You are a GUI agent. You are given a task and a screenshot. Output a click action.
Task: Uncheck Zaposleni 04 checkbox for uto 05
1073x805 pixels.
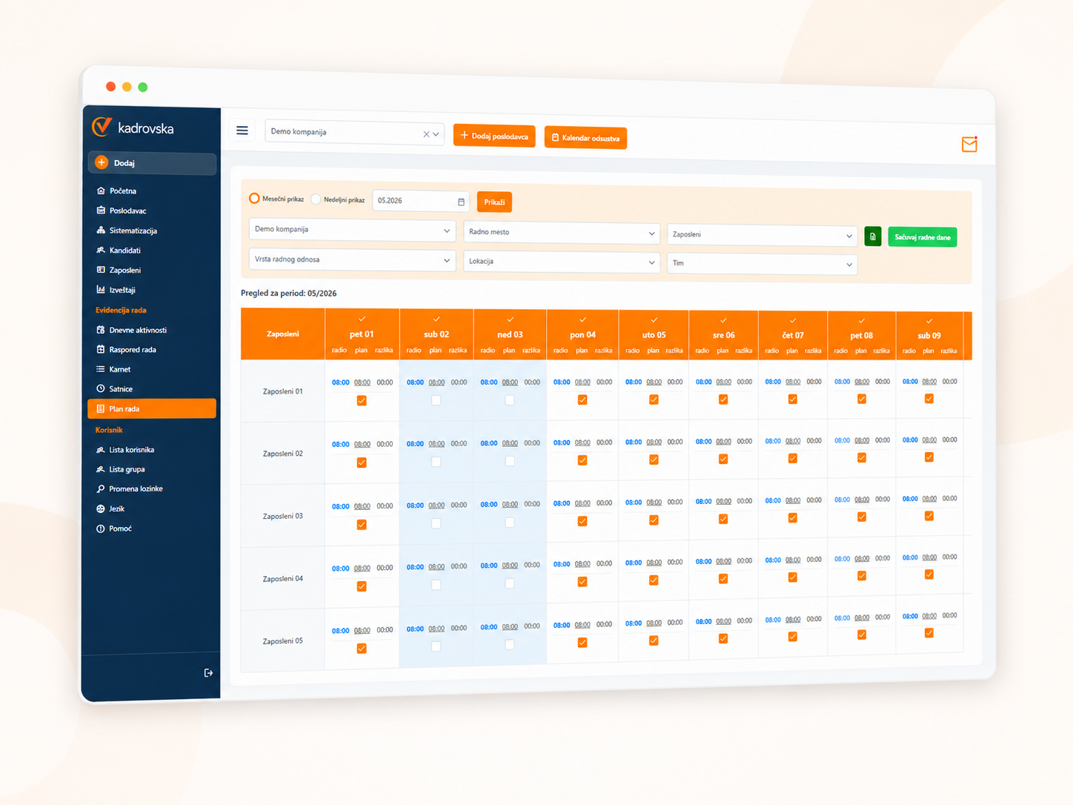[x=654, y=580]
